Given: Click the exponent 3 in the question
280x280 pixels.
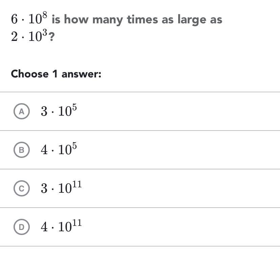Looking at the screenshot, I should click(x=45, y=33).
